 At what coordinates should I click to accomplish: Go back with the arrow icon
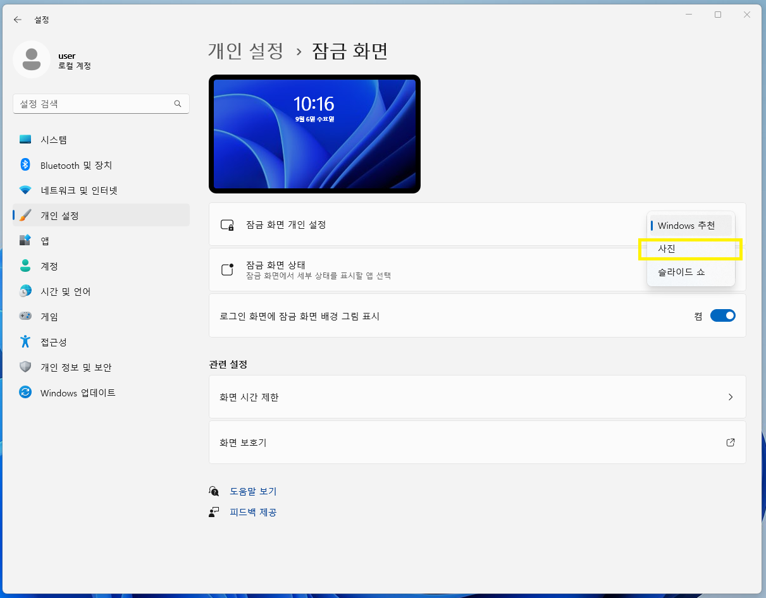(18, 20)
